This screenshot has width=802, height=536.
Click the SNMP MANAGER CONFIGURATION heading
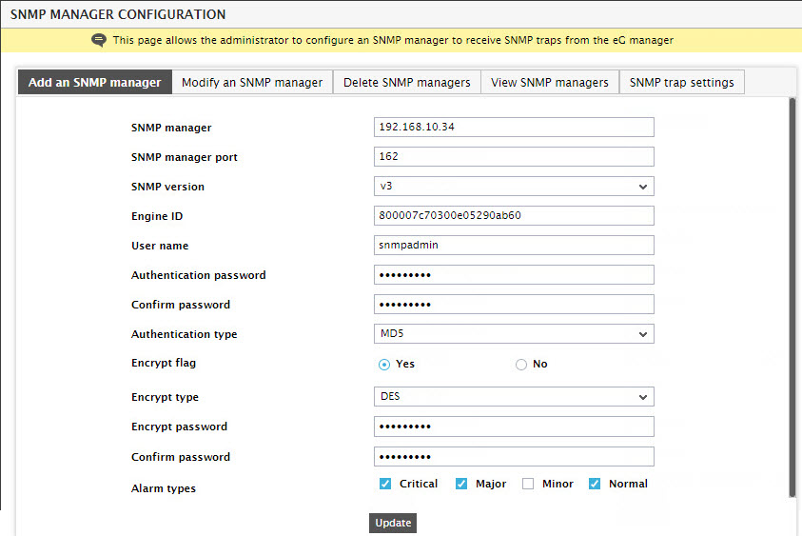coord(118,14)
